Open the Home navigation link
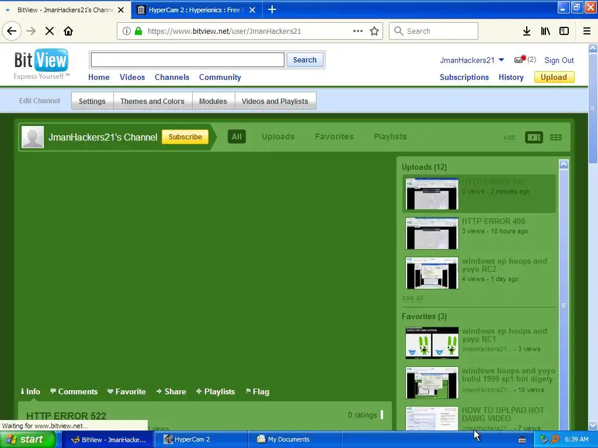The height and width of the screenshot is (448, 598). tap(99, 77)
